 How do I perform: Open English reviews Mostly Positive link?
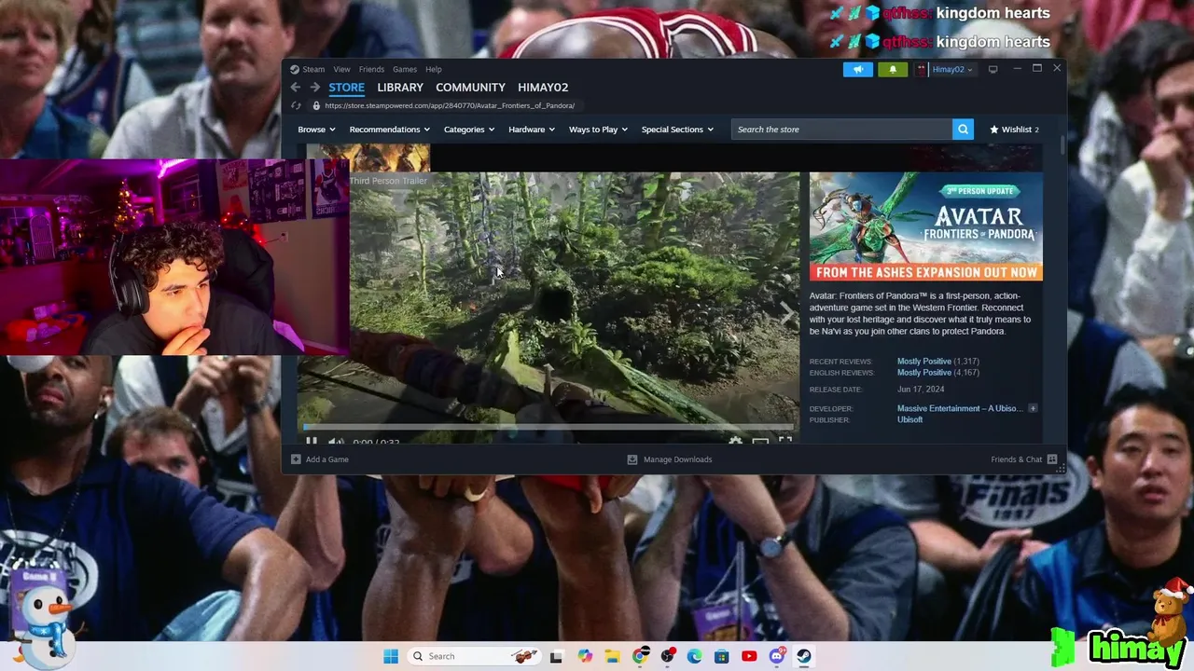tap(924, 373)
